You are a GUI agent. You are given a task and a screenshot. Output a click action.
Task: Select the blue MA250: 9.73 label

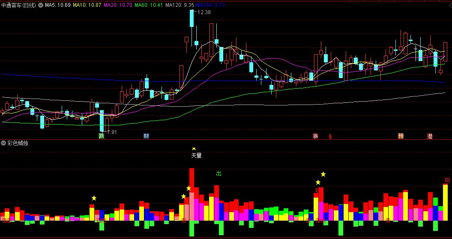(211, 5)
